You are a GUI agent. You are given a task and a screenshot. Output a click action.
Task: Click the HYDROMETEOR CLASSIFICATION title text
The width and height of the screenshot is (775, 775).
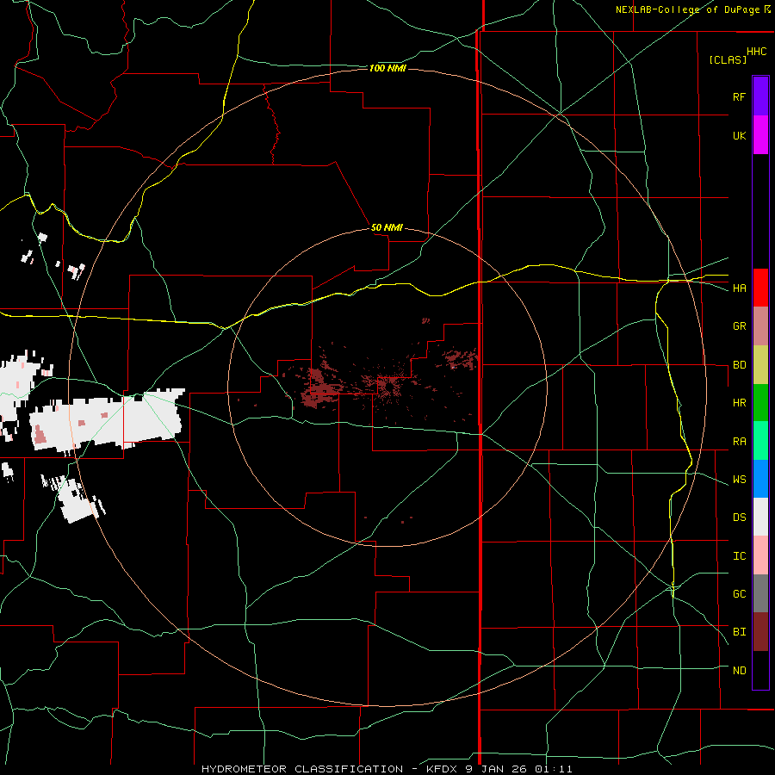pos(302,769)
